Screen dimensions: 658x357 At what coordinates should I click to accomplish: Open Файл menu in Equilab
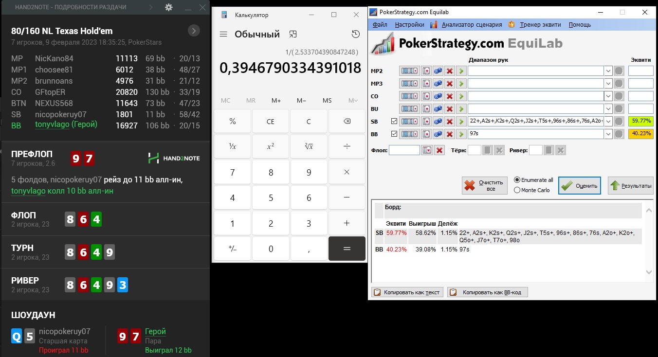point(380,24)
